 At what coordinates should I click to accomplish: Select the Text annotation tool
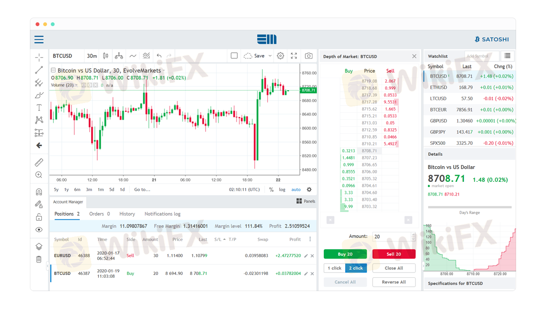tap(39, 108)
